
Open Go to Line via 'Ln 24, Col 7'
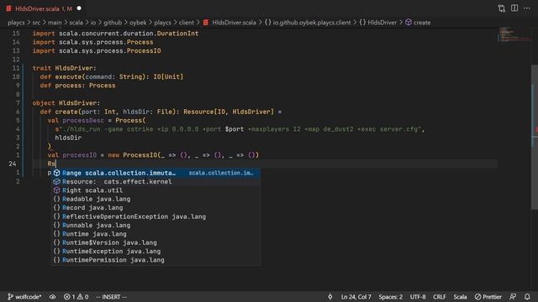(x=356, y=297)
